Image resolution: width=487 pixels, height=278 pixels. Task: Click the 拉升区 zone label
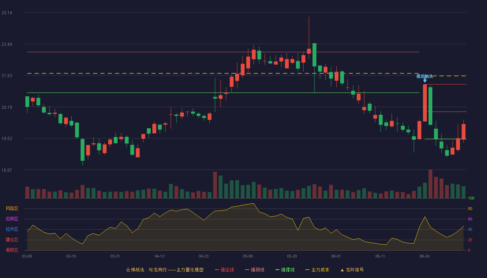click(12, 229)
